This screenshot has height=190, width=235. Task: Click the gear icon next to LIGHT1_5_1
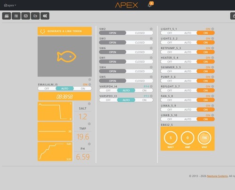pyautogui.click(x=212, y=29)
